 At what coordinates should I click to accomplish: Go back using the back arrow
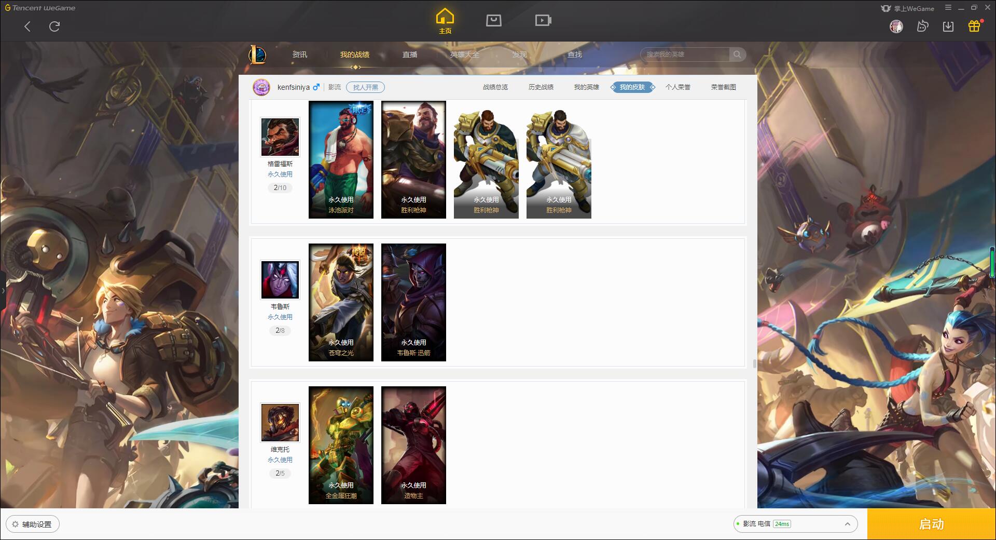[x=27, y=26]
